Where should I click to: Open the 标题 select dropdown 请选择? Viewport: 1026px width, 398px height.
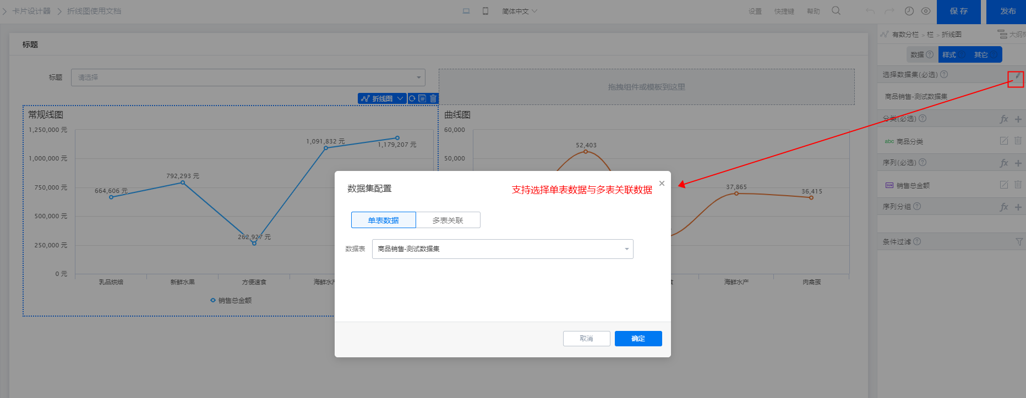pyautogui.click(x=248, y=78)
